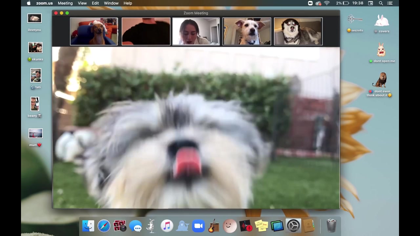Open the Messages app in dock
The height and width of the screenshot is (236, 420).
[136, 226]
